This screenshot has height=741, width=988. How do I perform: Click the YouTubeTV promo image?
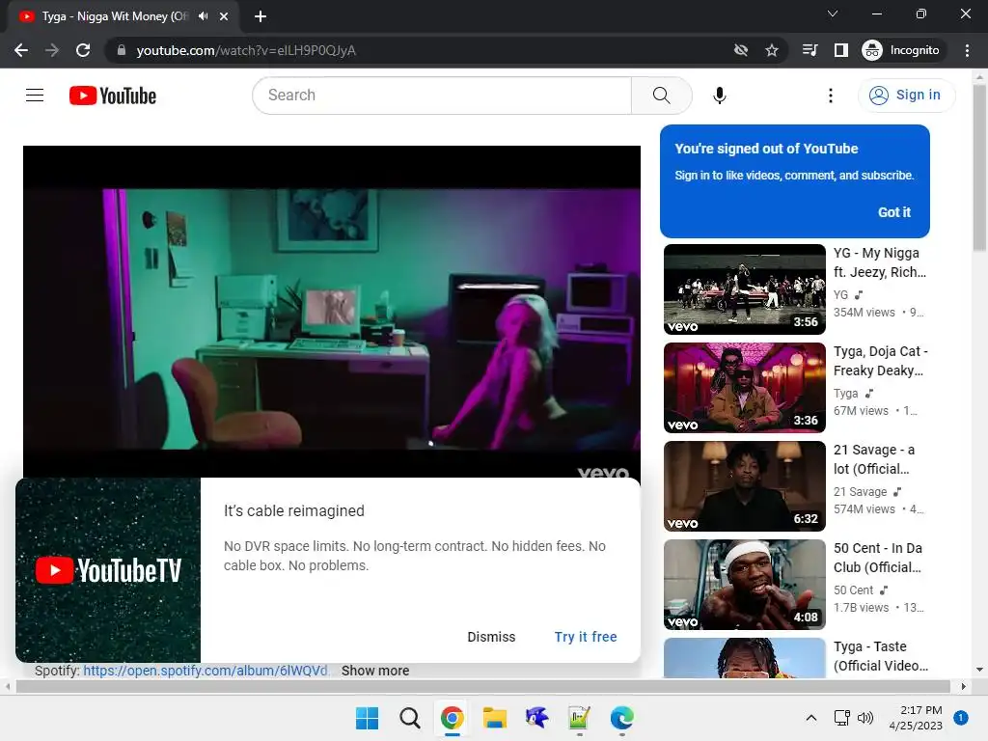tap(108, 570)
